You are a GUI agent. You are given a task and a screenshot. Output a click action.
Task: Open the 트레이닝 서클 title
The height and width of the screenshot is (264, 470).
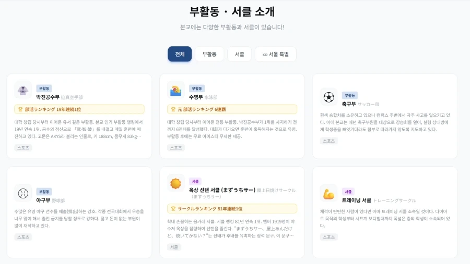pos(356,200)
